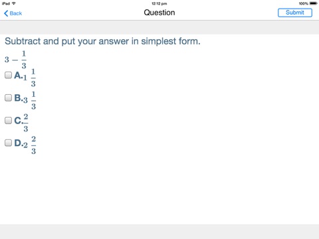Viewport: 319px width, 239px height.
Task: Tick the checkbox for option C
Action: pyautogui.click(x=8, y=121)
